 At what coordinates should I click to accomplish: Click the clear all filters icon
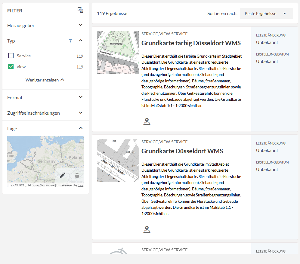click(x=80, y=10)
